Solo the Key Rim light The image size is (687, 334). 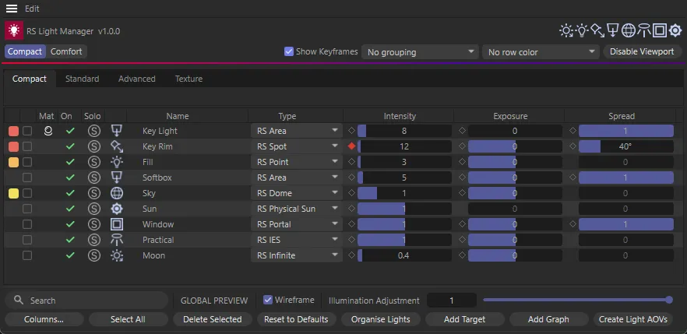pyautogui.click(x=93, y=146)
